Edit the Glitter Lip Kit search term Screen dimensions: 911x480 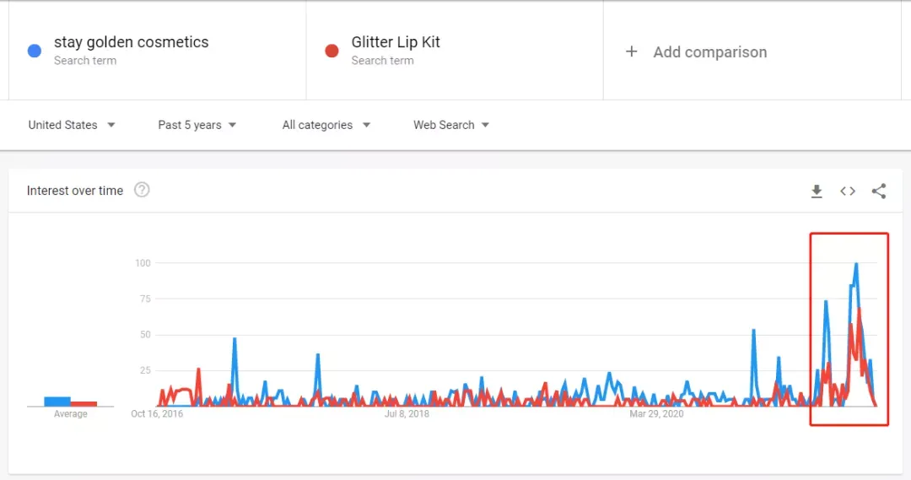coord(396,42)
